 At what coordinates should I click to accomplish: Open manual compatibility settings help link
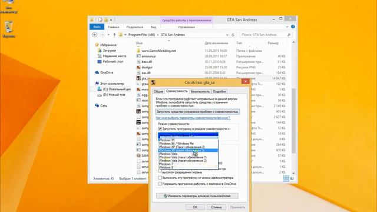tap(193, 118)
